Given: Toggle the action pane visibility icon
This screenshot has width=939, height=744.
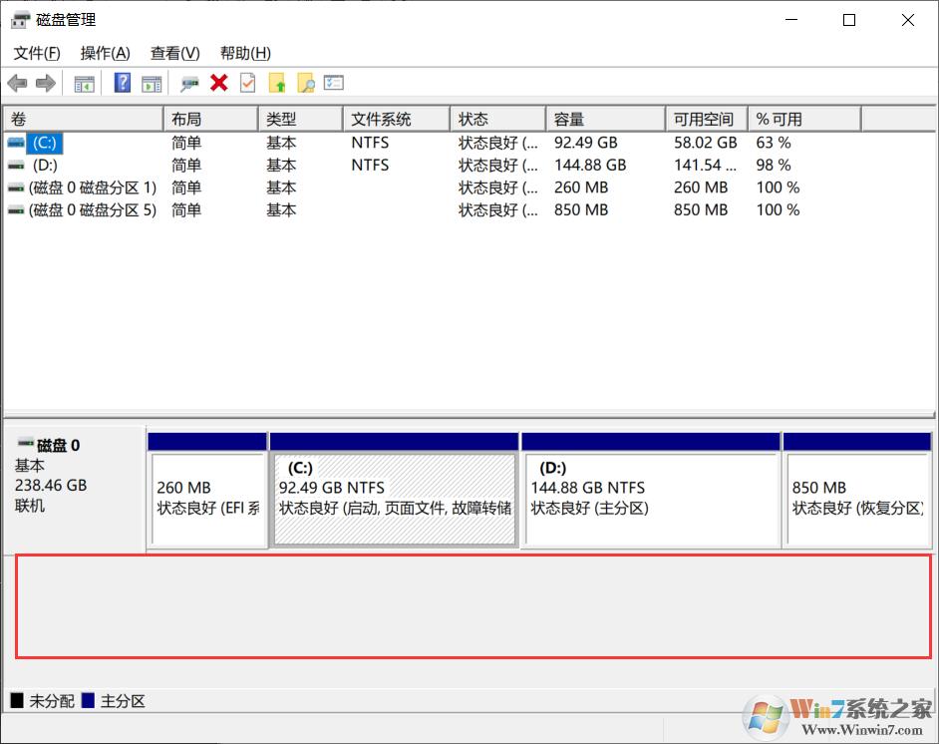Looking at the screenshot, I should (x=151, y=83).
